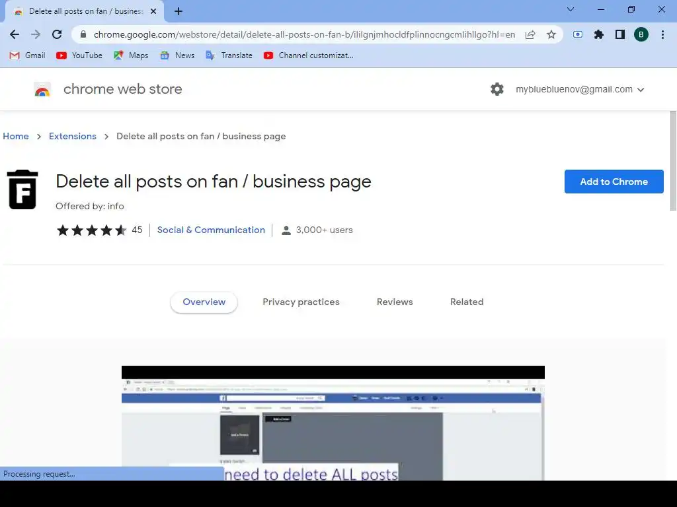
Task: Click the page vertical scrollbar
Action: coord(673,161)
